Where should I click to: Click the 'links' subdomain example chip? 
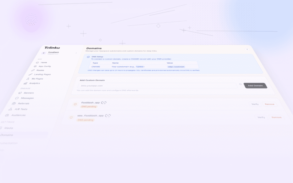[x=140, y=67]
